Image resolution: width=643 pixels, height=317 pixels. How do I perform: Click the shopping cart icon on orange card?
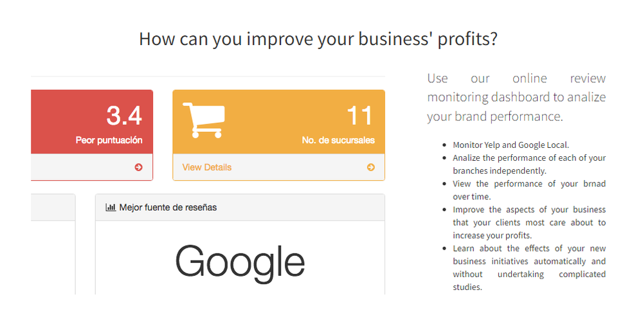204,120
